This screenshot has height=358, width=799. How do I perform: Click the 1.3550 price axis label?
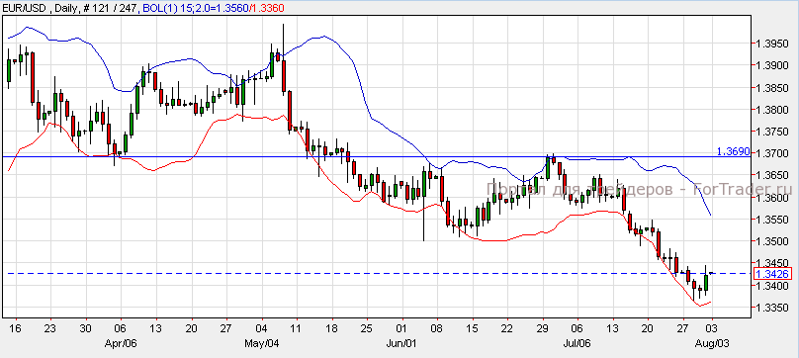coord(772,220)
